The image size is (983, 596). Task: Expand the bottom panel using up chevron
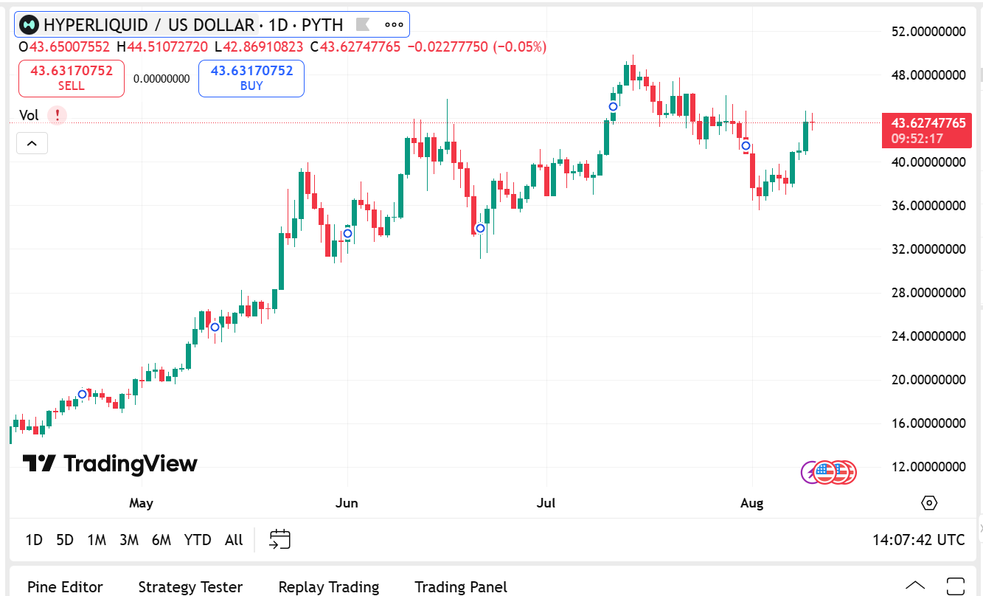914,586
